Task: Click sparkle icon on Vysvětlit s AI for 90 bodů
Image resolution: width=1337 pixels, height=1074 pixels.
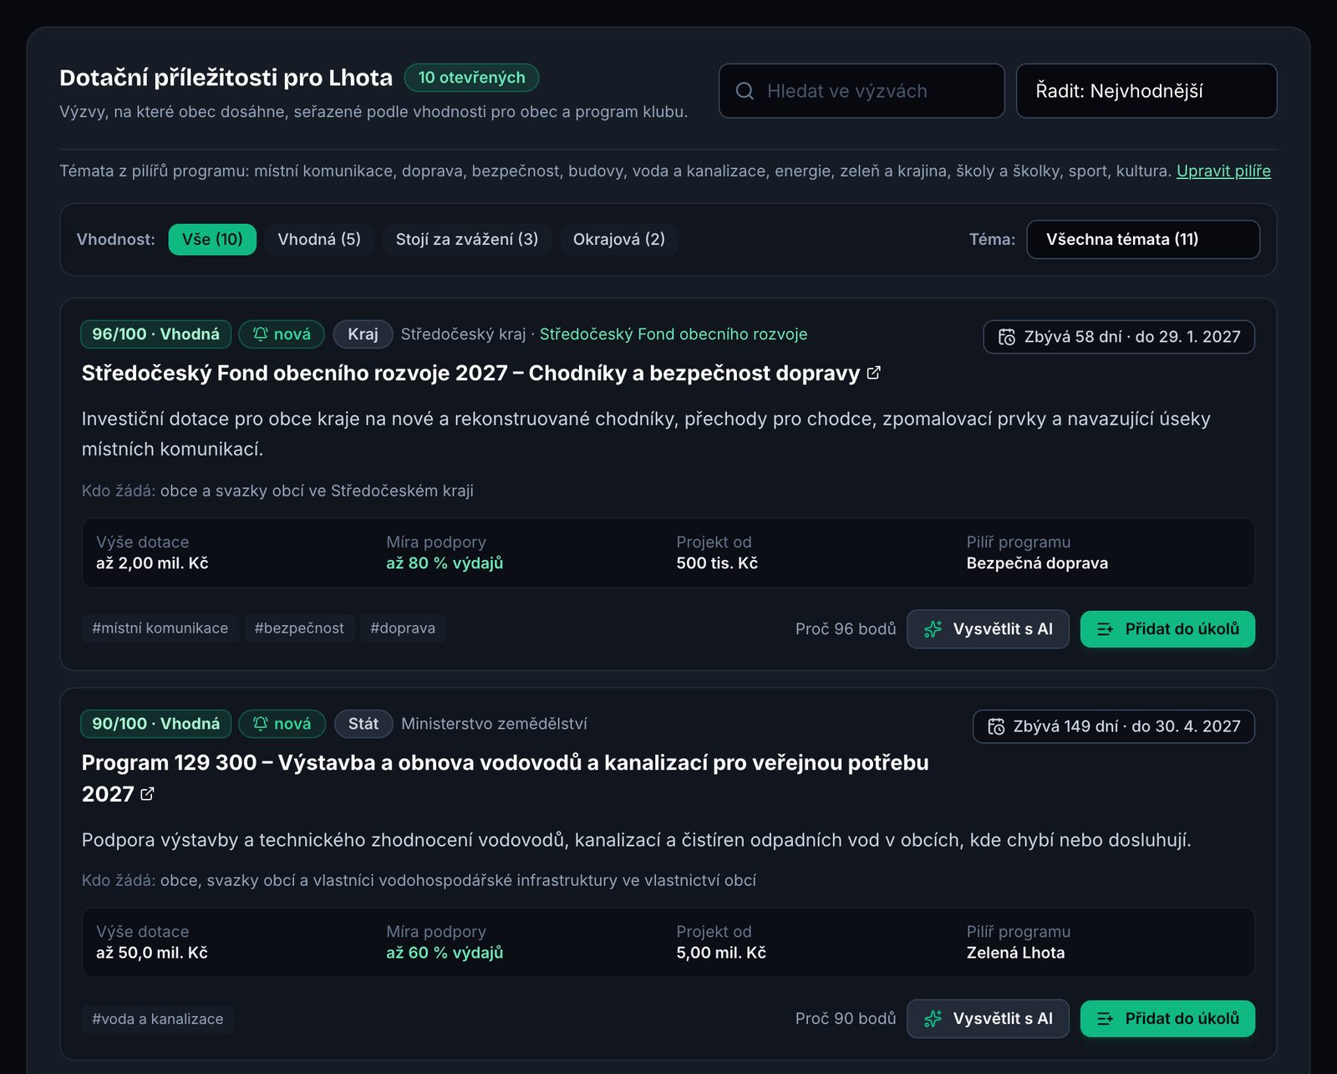Action: click(933, 1019)
